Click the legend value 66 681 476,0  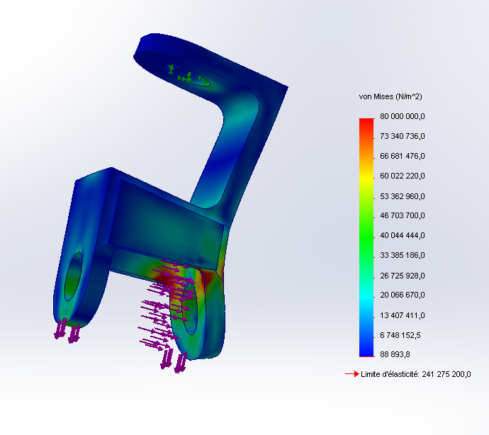(403, 156)
